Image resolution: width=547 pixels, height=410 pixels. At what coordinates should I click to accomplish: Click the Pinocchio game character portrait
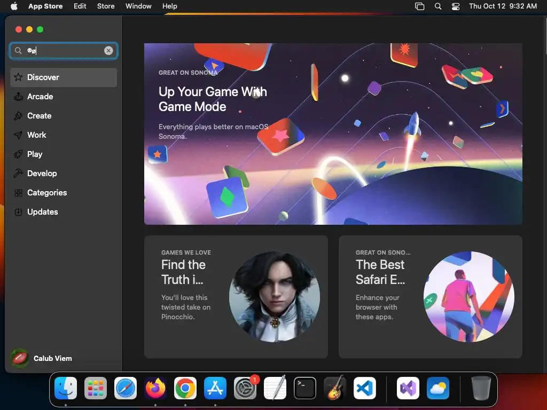pyautogui.click(x=275, y=297)
